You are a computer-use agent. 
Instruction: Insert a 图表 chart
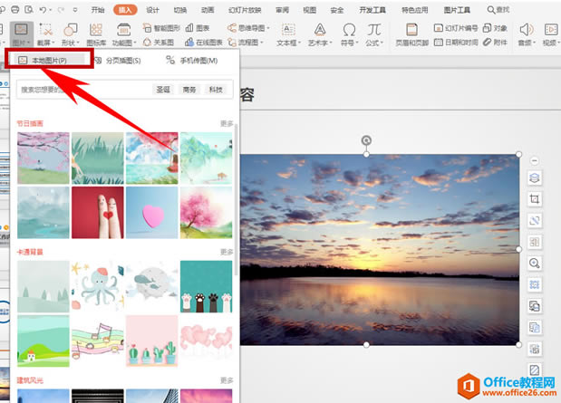[x=198, y=28]
